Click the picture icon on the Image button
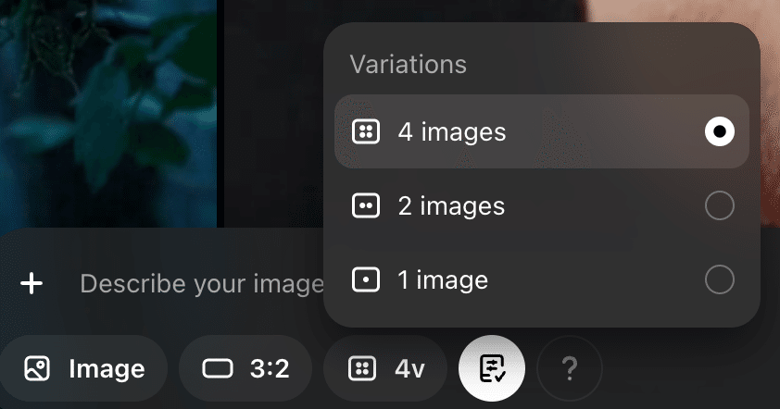 tap(37, 369)
